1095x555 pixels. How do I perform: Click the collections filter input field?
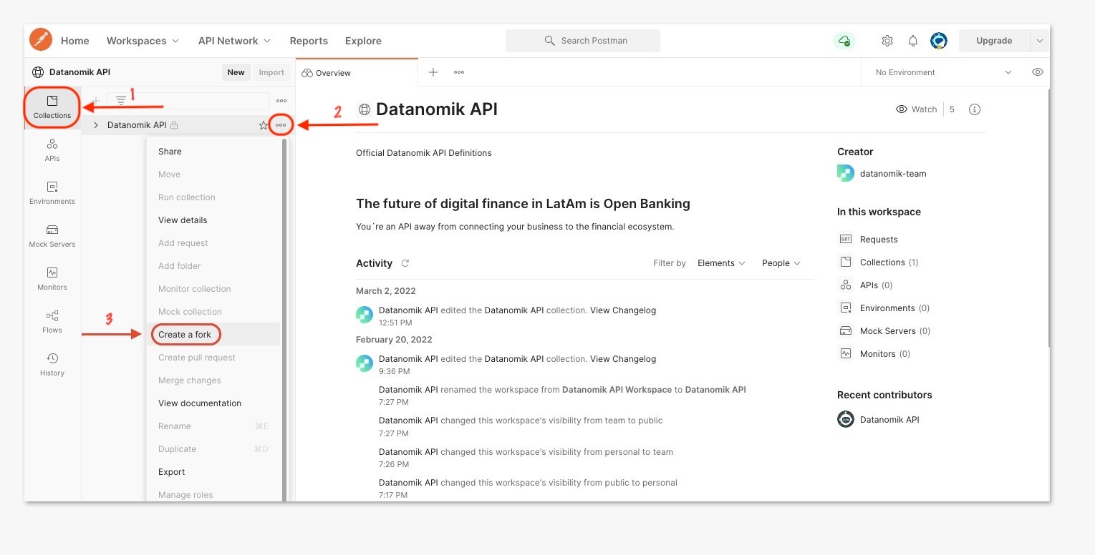(x=188, y=101)
